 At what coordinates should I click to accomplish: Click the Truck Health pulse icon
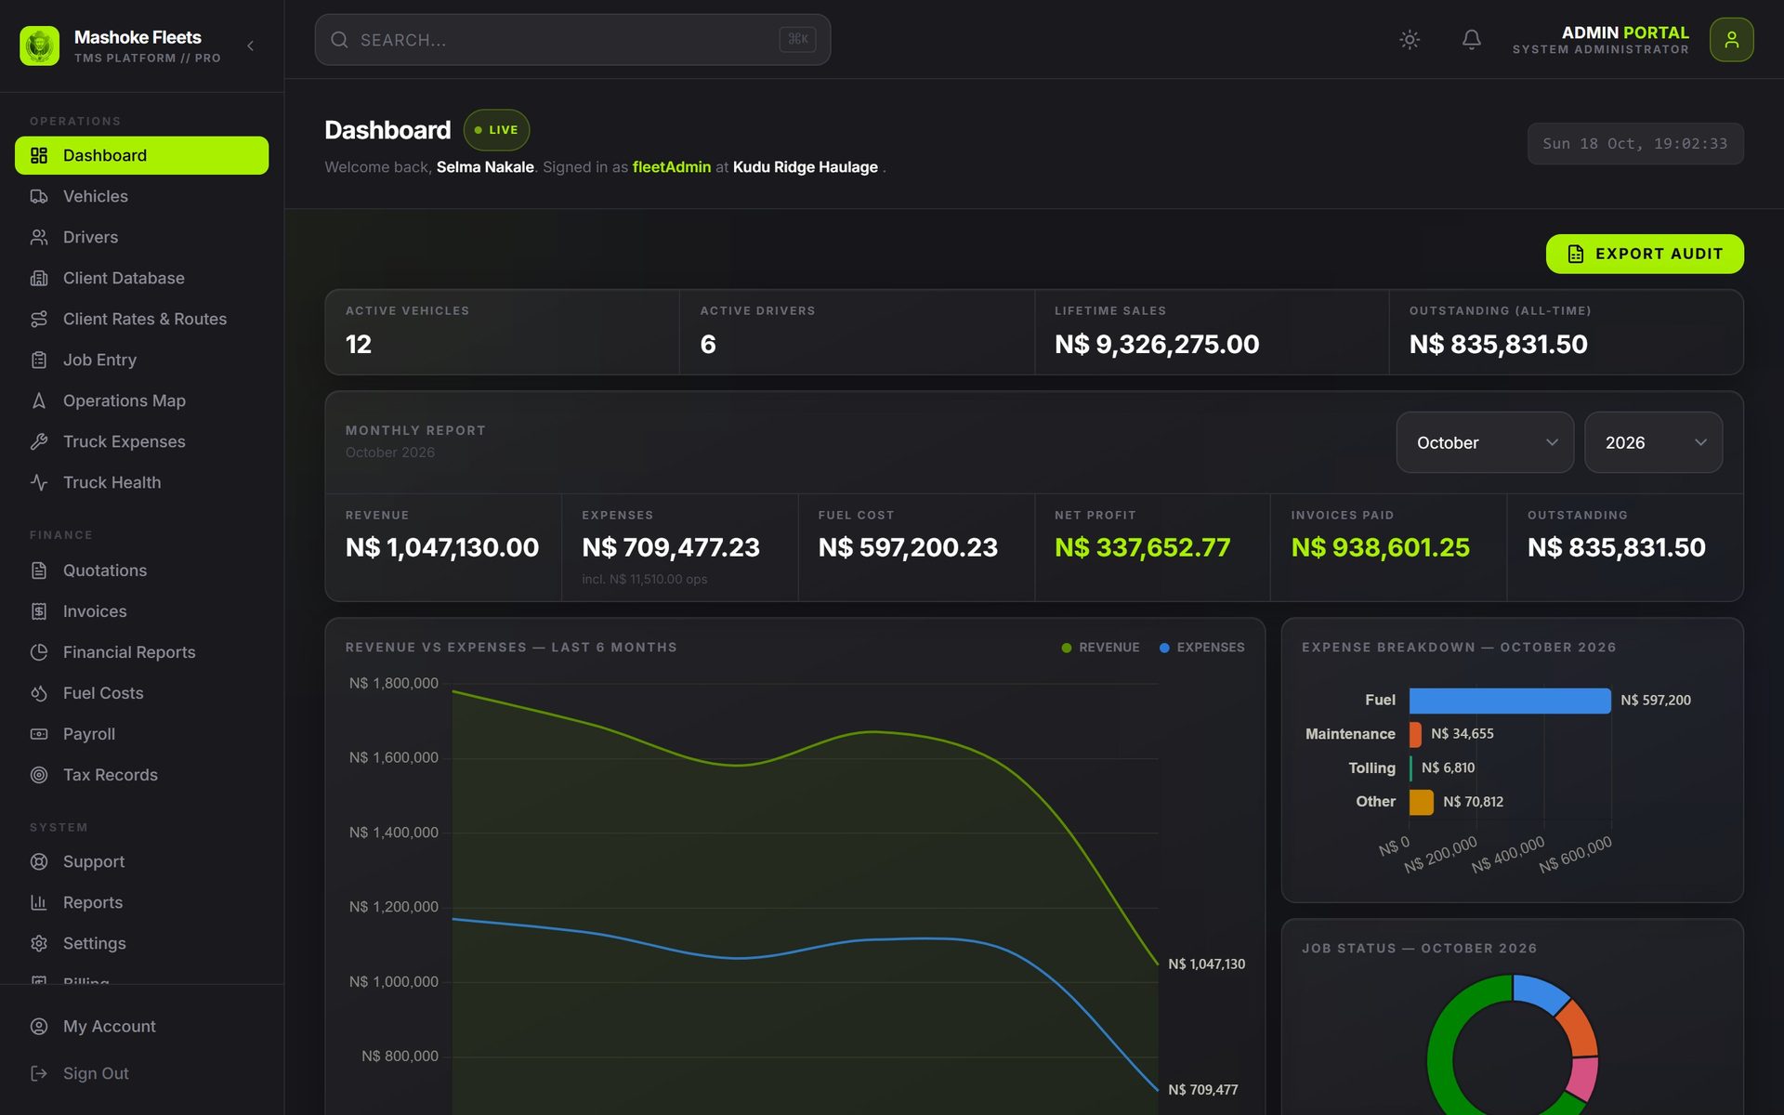point(39,482)
